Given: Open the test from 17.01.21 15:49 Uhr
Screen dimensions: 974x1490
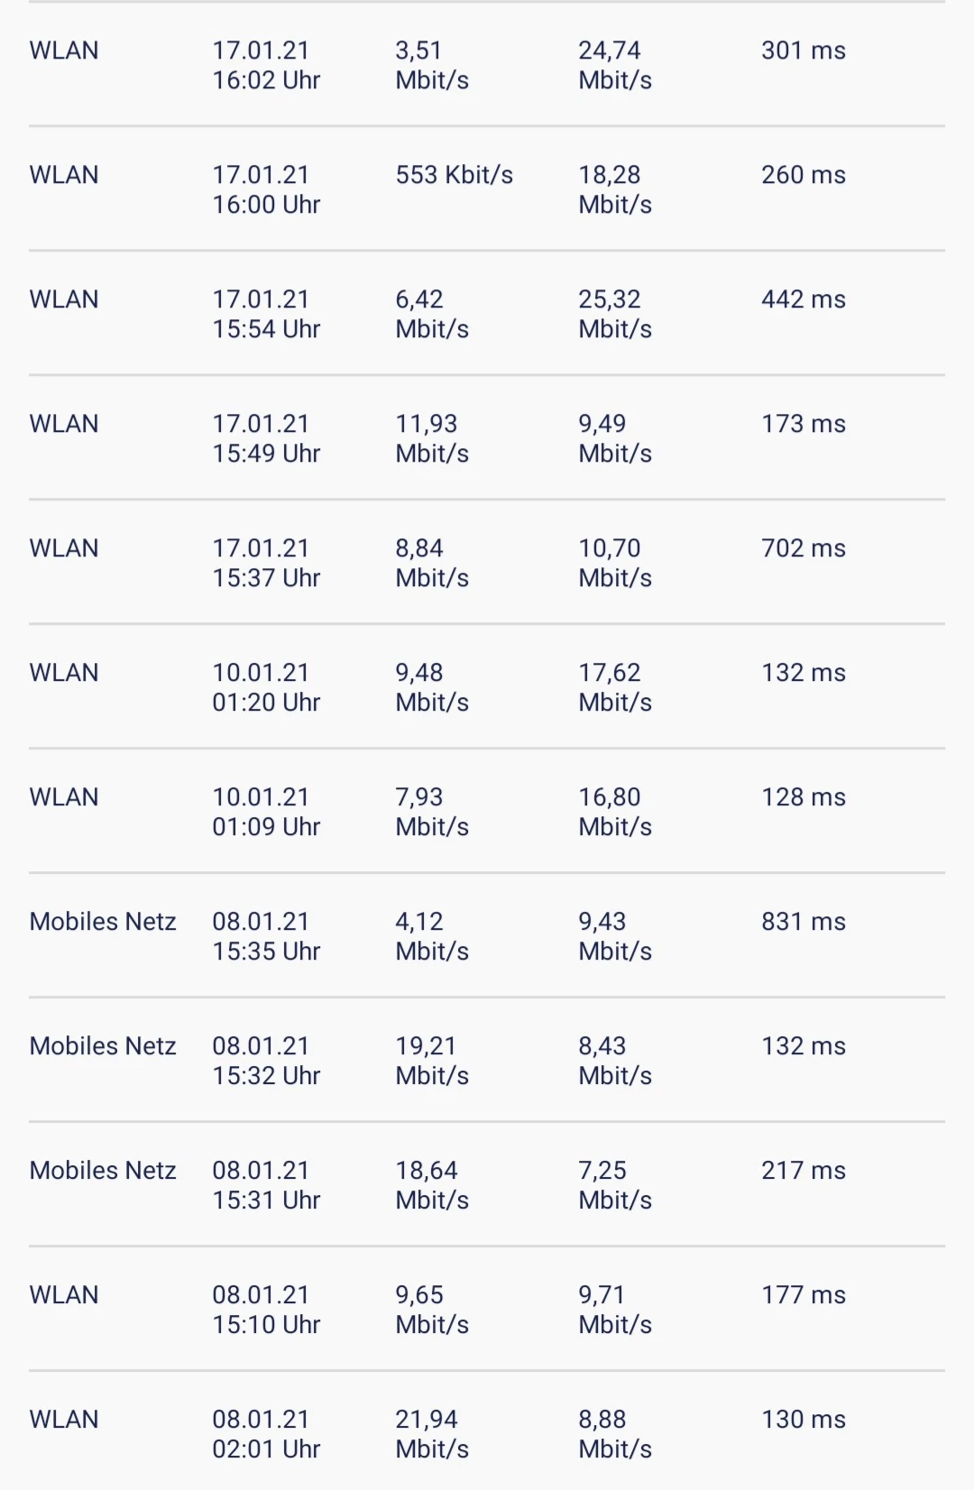Looking at the screenshot, I should coord(266,438).
